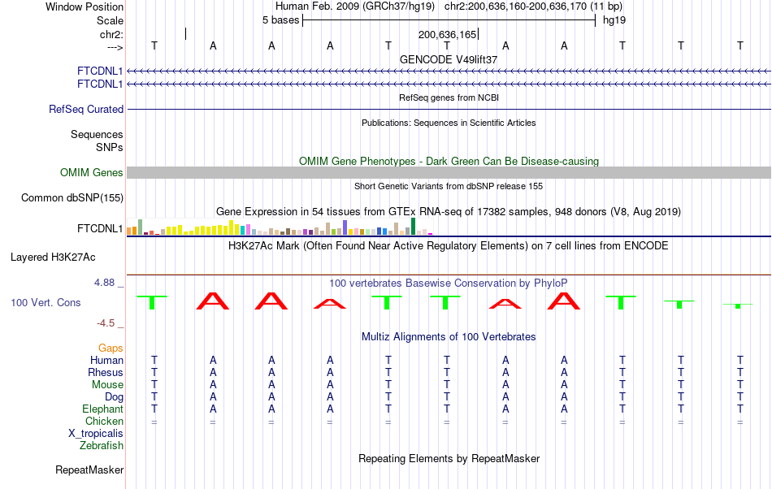Click the Window Position label
The width and height of the screenshot is (772, 489).
(x=85, y=6)
